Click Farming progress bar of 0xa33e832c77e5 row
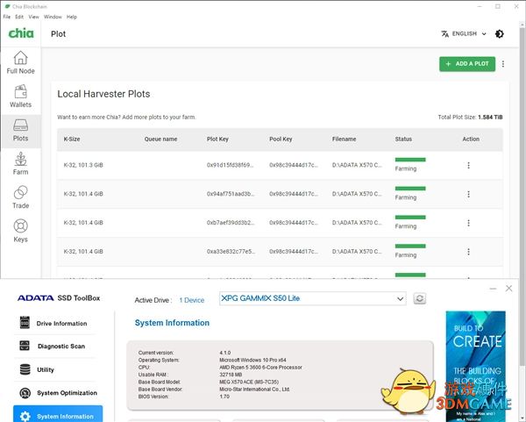The width and height of the screenshot is (526, 422). [x=410, y=247]
